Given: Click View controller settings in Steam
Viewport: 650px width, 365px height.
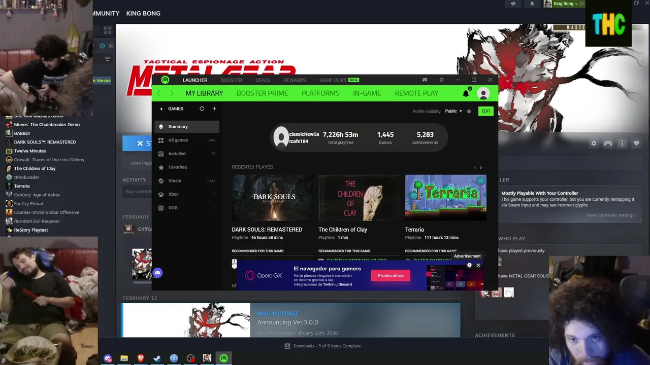Looking at the screenshot, I should tap(610, 215).
